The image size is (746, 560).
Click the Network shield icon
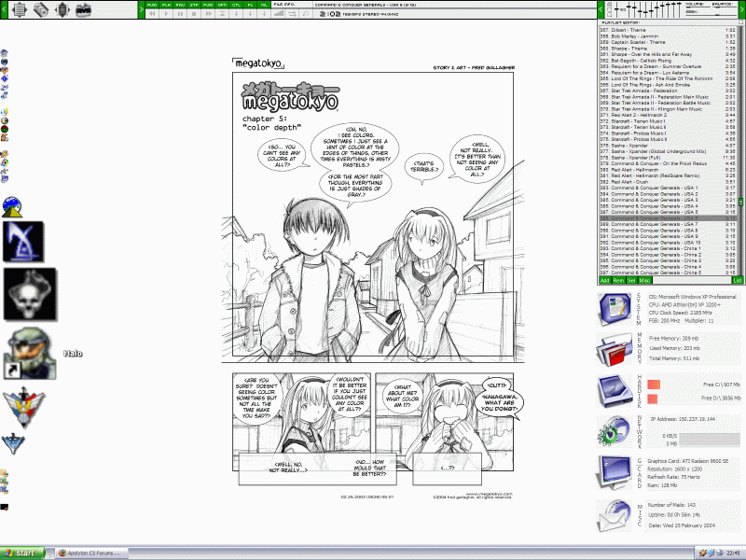[x=614, y=431]
